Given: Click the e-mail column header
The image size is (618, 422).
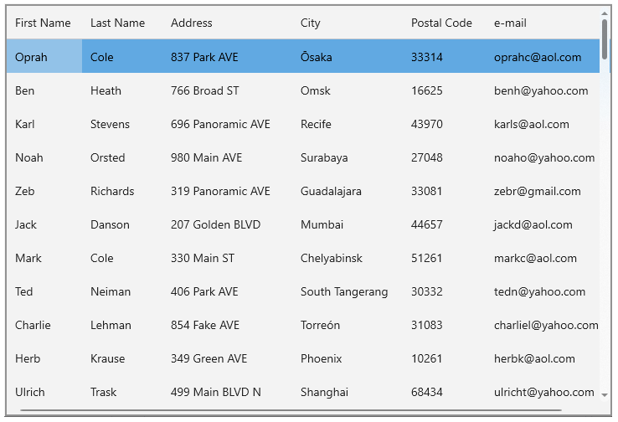Looking at the screenshot, I should 510,23.
